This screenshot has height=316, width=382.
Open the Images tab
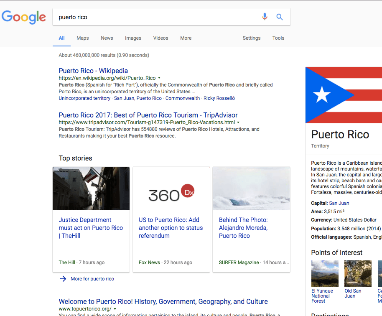click(x=133, y=38)
